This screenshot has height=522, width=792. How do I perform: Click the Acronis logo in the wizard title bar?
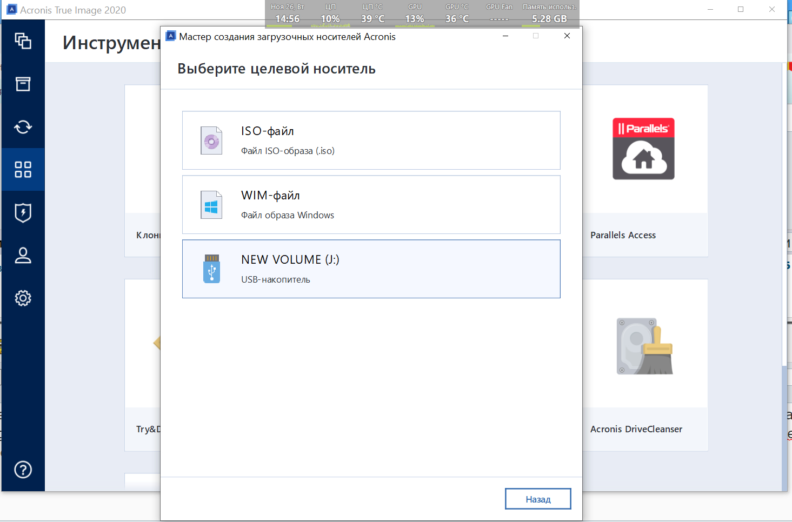[171, 36]
